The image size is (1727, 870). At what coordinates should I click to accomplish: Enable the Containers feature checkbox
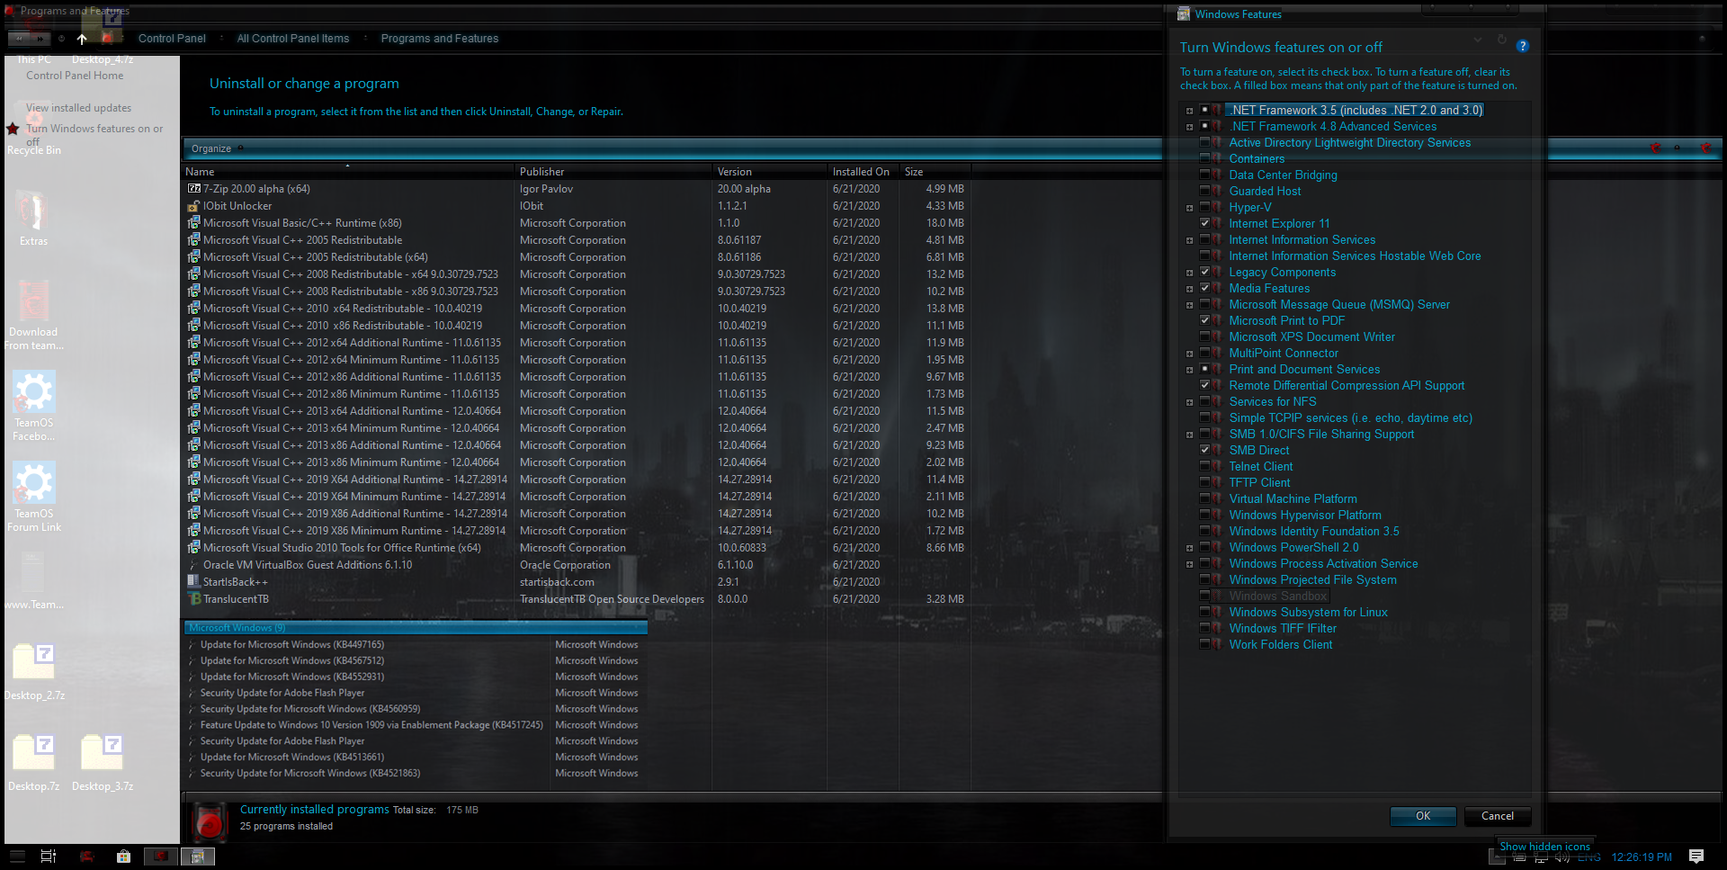1204,159
